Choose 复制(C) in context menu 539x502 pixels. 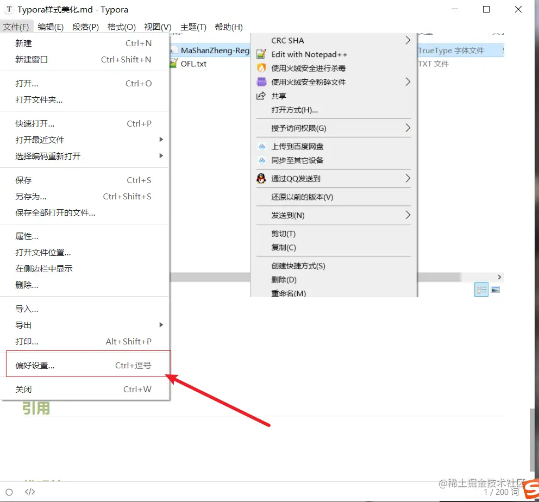coord(334,247)
